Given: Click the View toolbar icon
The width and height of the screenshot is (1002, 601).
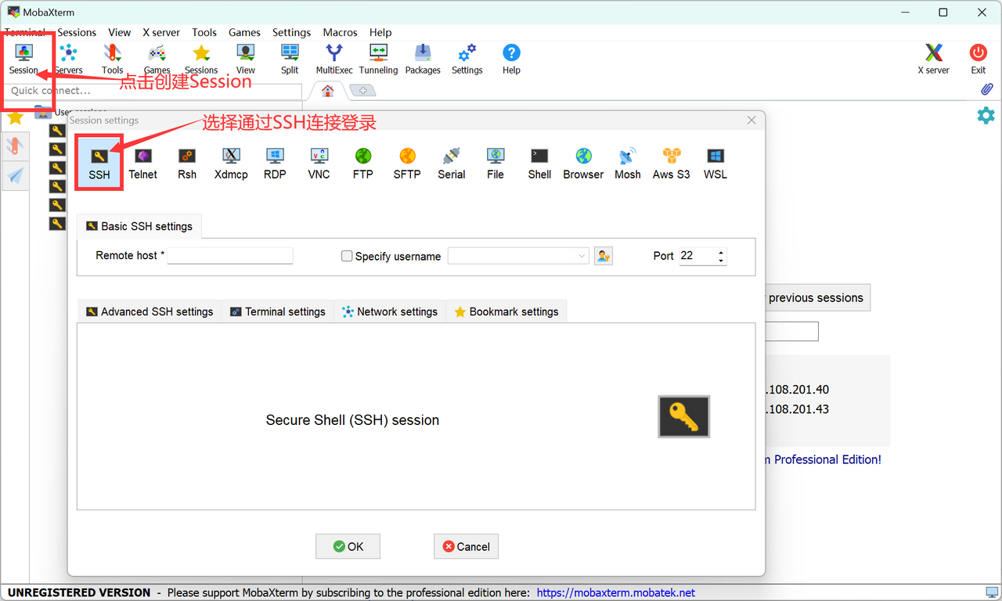Looking at the screenshot, I should pos(246,59).
